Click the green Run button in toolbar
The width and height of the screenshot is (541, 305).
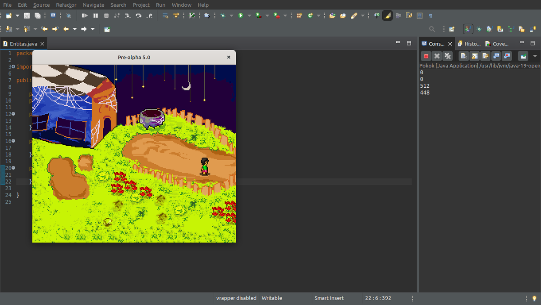(x=241, y=16)
